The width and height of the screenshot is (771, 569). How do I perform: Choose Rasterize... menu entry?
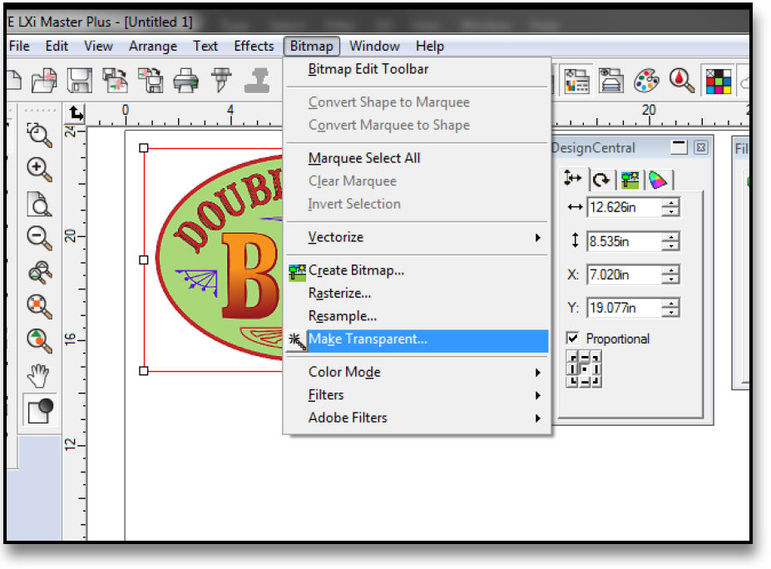417,294
